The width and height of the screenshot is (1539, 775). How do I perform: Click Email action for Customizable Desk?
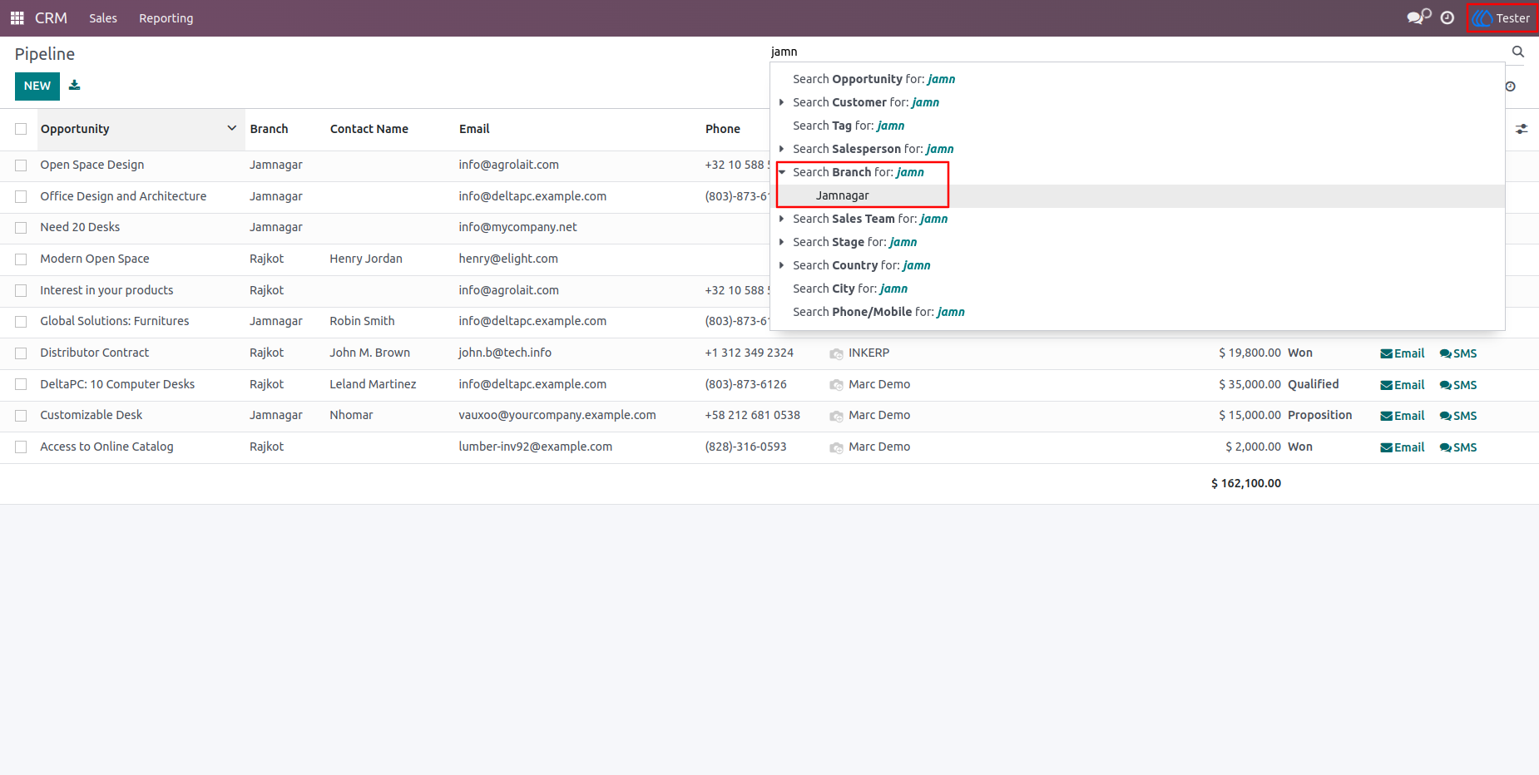point(1403,416)
